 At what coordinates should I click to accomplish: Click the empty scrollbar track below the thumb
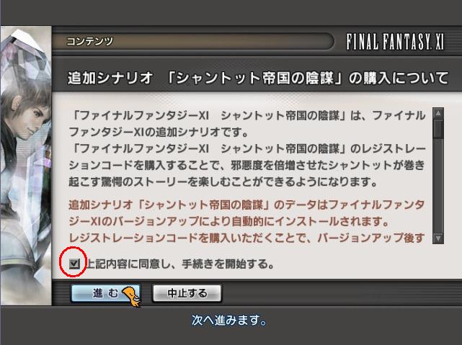coord(438,185)
